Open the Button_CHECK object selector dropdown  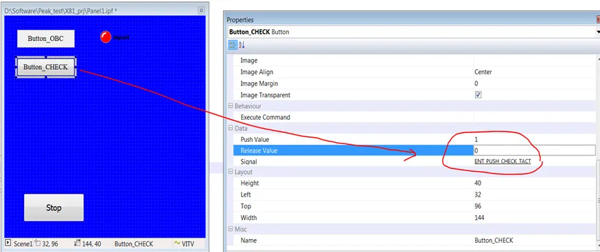[598, 32]
